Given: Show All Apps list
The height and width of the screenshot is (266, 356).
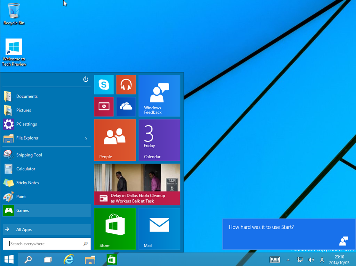Looking at the screenshot, I should click(x=47, y=230).
